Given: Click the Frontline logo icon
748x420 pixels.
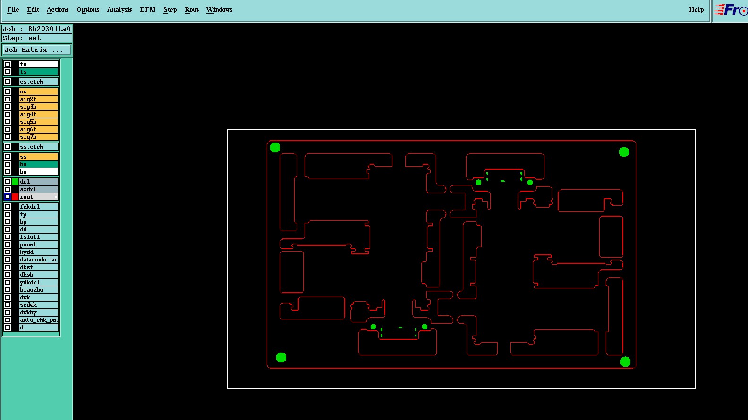Looking at the screenshot, I should (731, 10).
